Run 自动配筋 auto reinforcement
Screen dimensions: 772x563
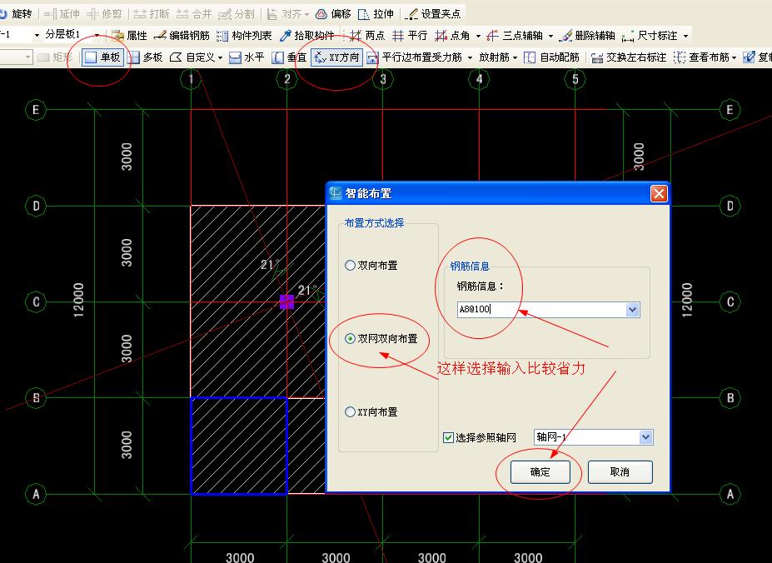[551, 57]
